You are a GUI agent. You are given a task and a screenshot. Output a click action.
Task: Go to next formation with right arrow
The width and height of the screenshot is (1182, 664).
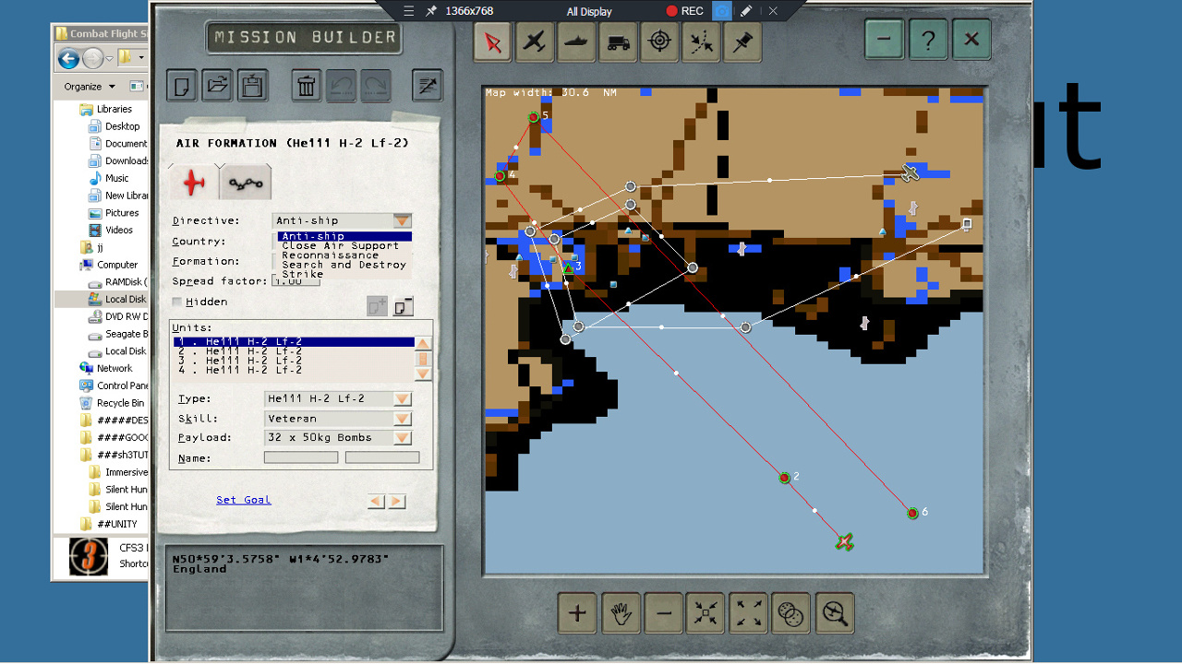point(396,502)
